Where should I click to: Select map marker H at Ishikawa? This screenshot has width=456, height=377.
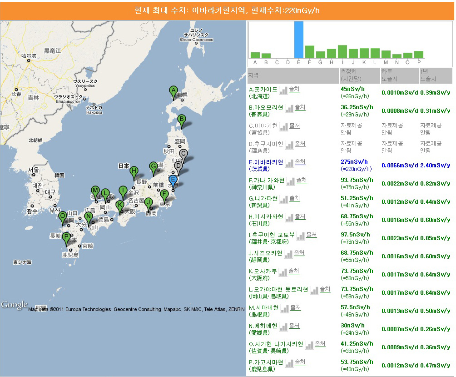[x=134, y=172]
